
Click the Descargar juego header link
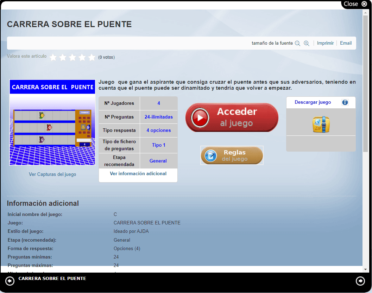coord(313,102)
